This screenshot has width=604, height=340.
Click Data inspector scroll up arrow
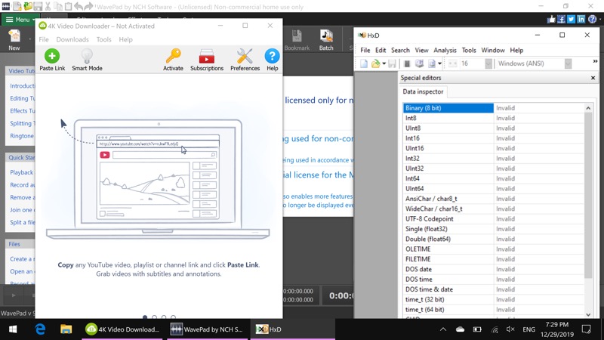(x=588, y=108)
